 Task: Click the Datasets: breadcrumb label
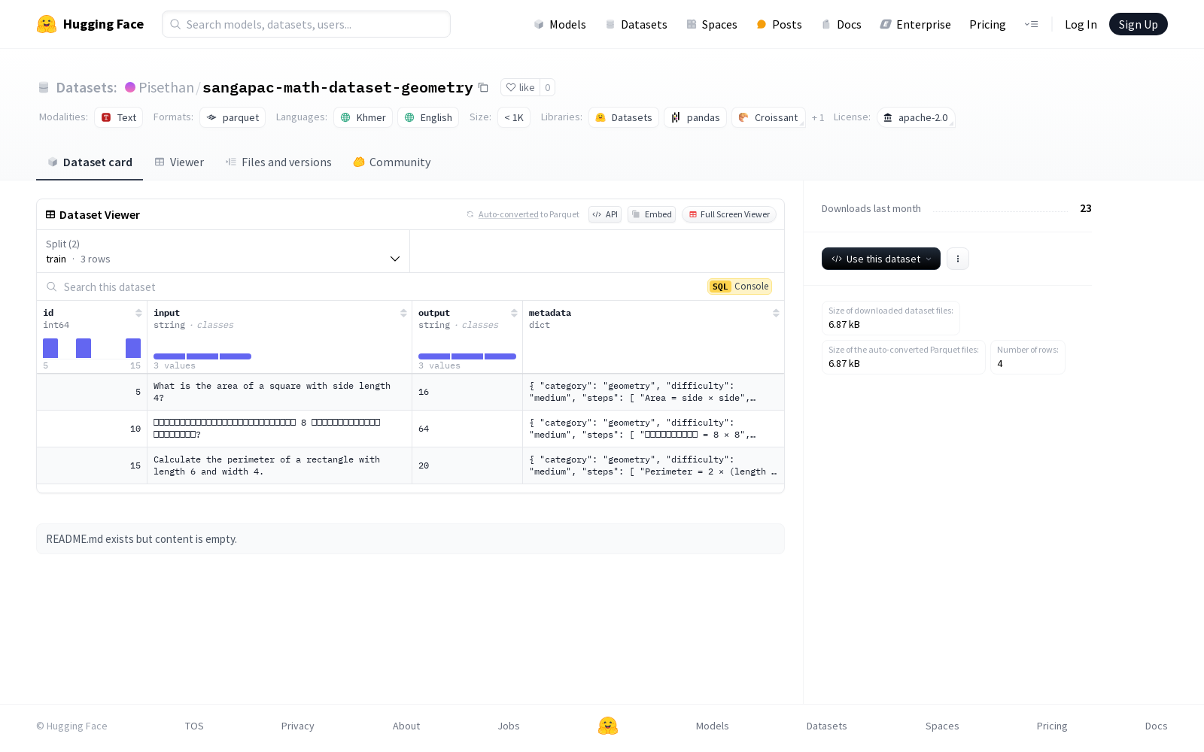(x=87, y=87)
